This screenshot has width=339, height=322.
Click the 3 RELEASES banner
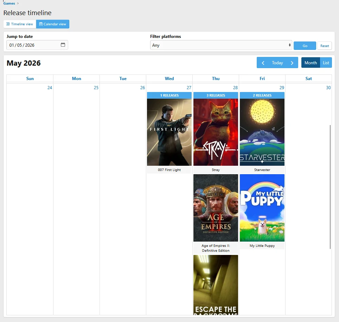coord(216,96)
